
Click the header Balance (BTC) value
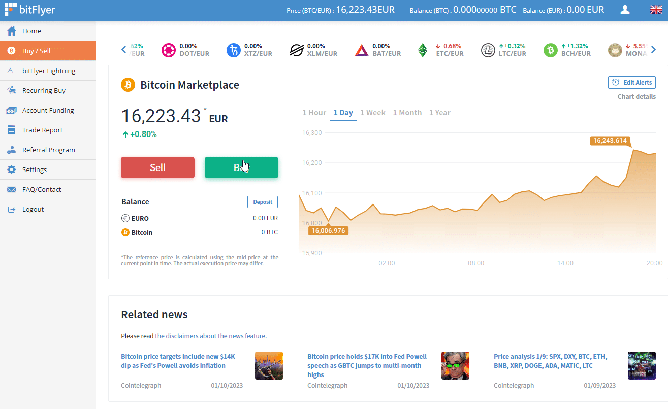coord(485,10)
